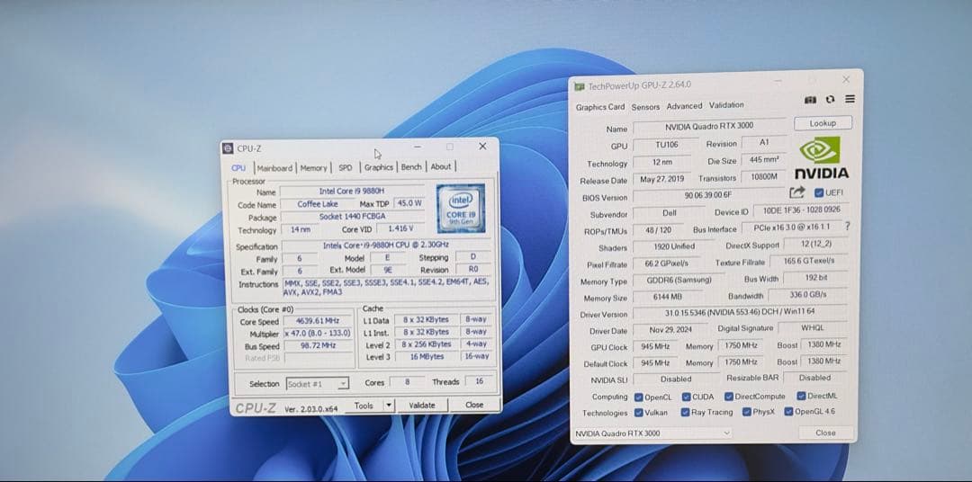The height and width of the screenshot is (482, 972).
Task: Click the Memory Size value 6144 MB
Action: [667, 297]
